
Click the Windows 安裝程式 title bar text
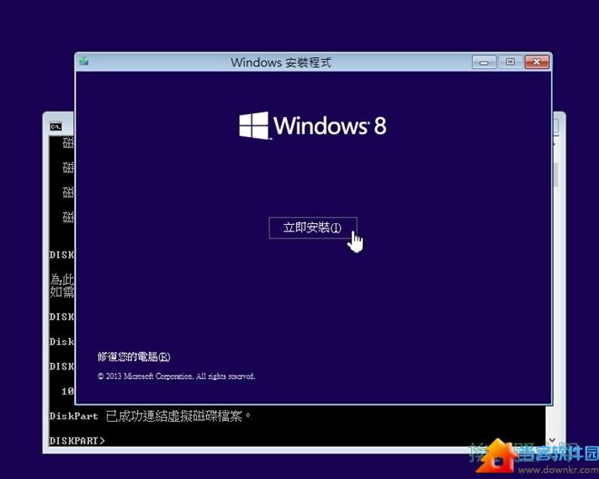[x=280, y=63]
